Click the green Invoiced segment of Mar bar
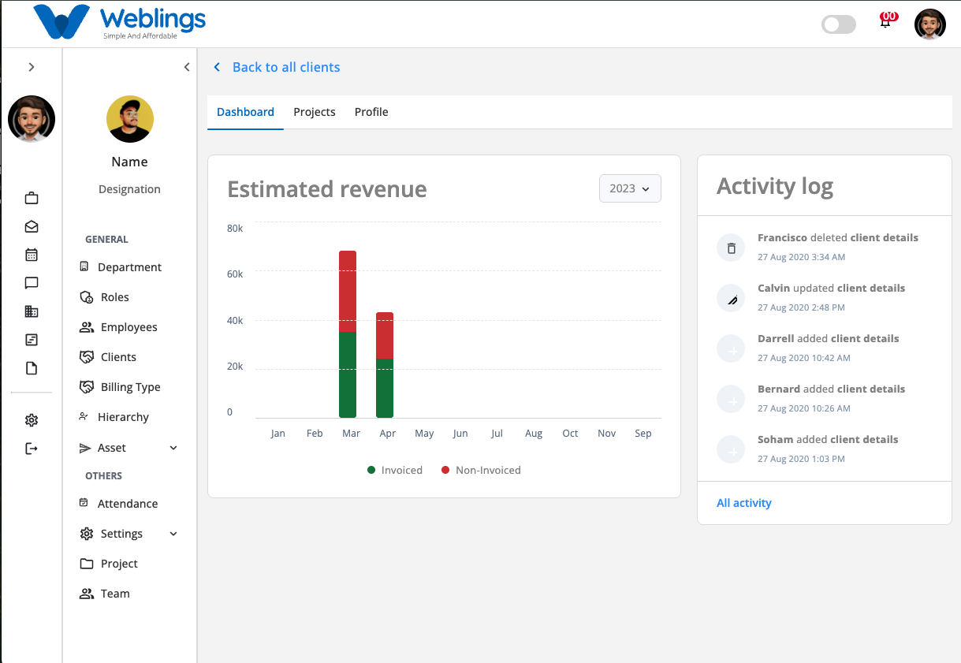The width and height of the screenshot is (961, 663). click(x=348, y=375)
